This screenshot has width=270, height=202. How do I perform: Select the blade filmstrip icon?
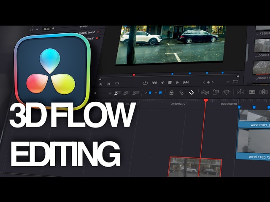click(252, 92)
